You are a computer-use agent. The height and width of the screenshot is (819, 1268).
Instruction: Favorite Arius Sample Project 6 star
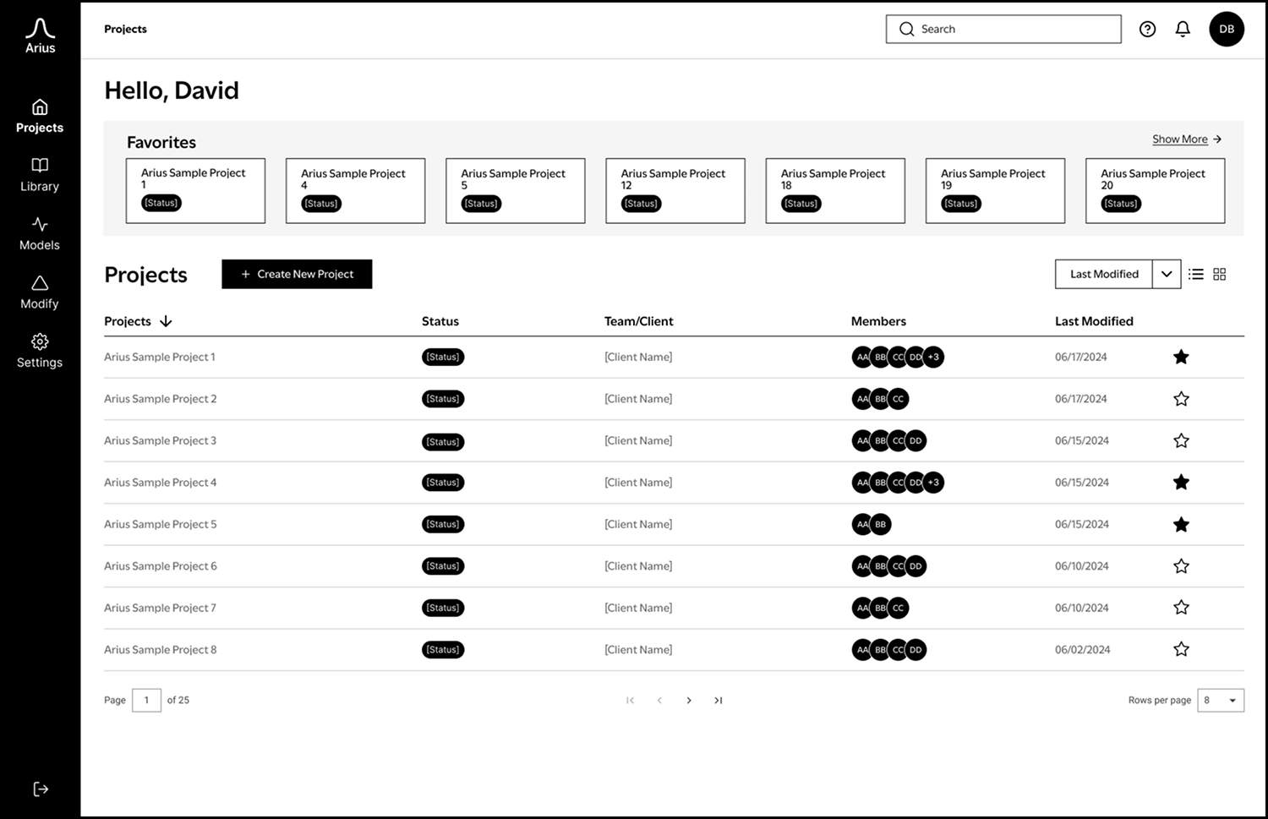click(x=1181, y=566)
